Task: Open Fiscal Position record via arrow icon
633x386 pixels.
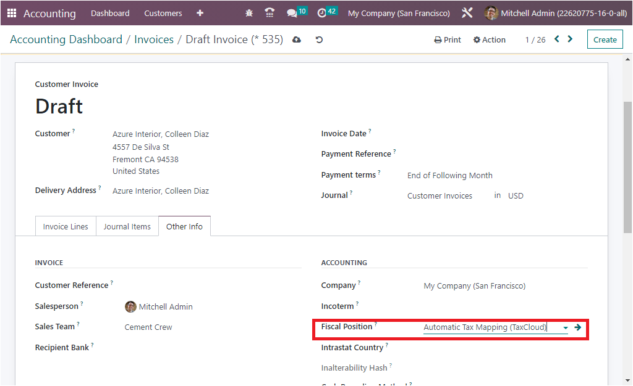Action: point(578,327)
